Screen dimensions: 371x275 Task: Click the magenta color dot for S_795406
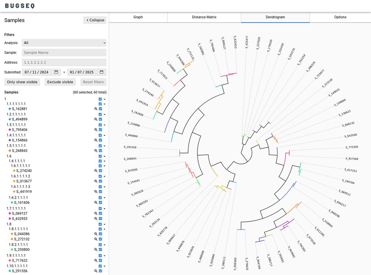[x=10, y=130]
